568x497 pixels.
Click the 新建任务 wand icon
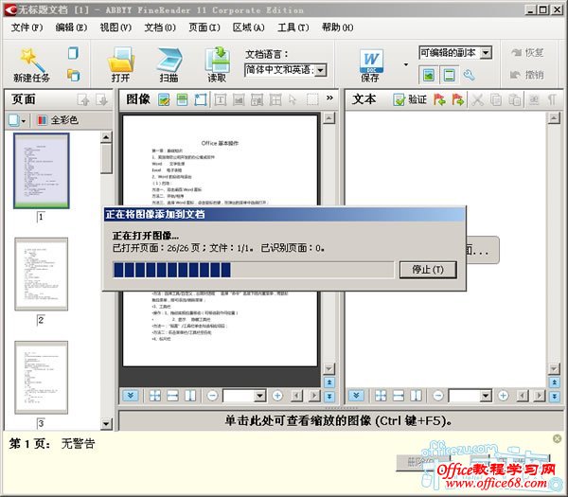(31, 59)
